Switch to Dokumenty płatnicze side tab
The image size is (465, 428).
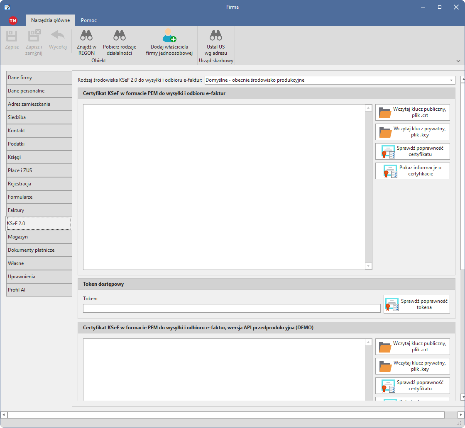(x=39, y=250)
